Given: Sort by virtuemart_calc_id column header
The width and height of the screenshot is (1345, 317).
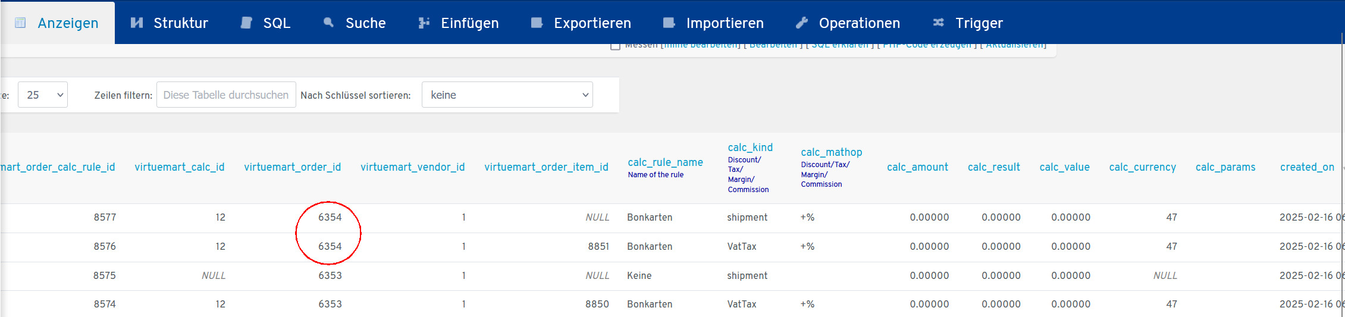Looking at the screenshot, I should tap(179, 167).
